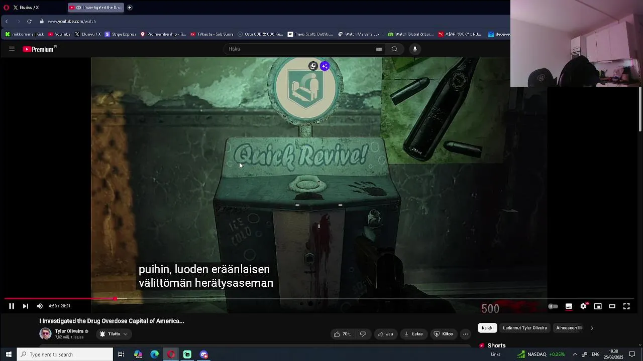The height and width of the screenshot is (361, 643).
Task: Dislike the video
Action: pyautogui.click(x=363, y=334)
